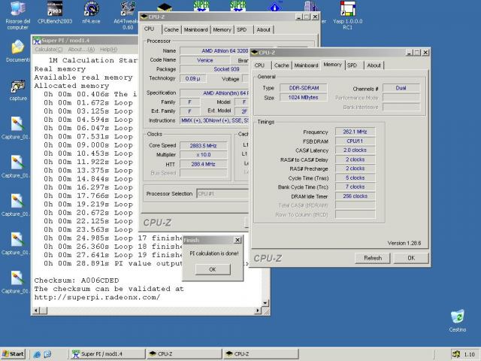The width and height of the screenshot is (481, 361).
Task: Click the http://superpi.radeonx.com/ text
Action: 97,297
